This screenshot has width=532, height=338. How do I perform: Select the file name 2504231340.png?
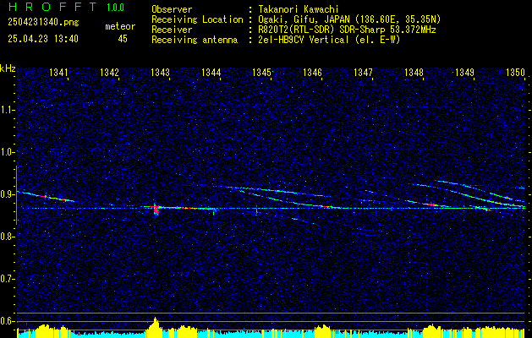(43, 23)
